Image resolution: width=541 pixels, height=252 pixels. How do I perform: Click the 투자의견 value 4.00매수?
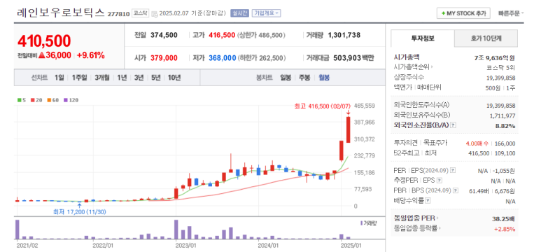coord(478,143)
